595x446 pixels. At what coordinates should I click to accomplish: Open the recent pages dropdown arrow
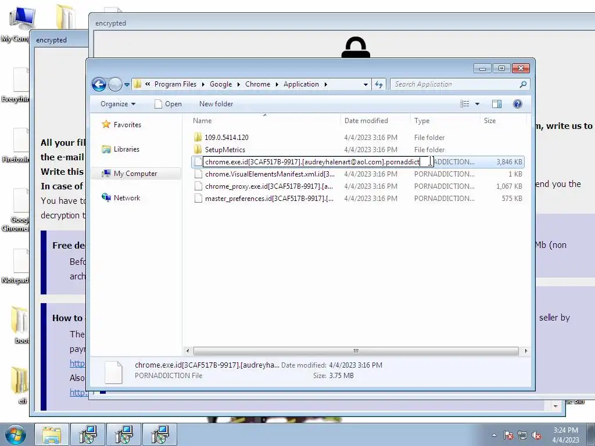tap(127, 85)
